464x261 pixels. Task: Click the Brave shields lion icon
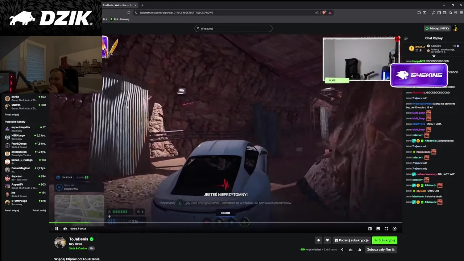324,12
